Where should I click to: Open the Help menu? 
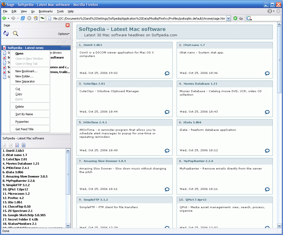71,11
